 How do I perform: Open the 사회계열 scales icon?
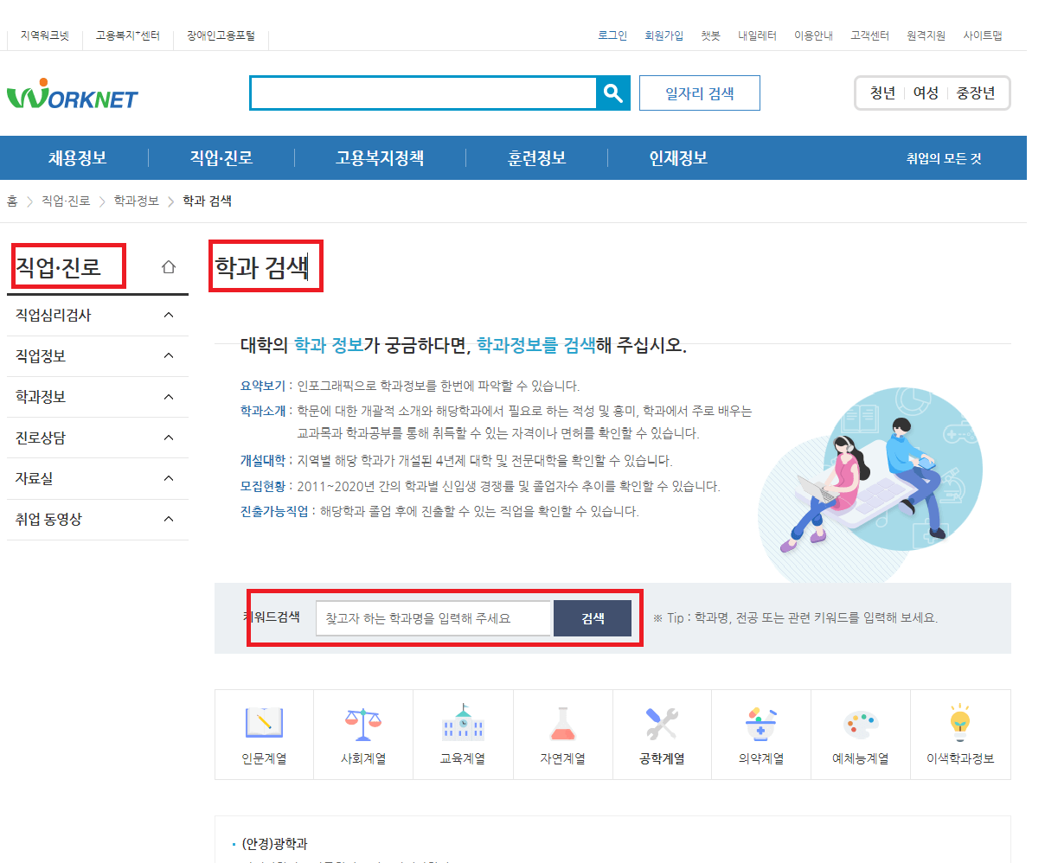point(363,733)
